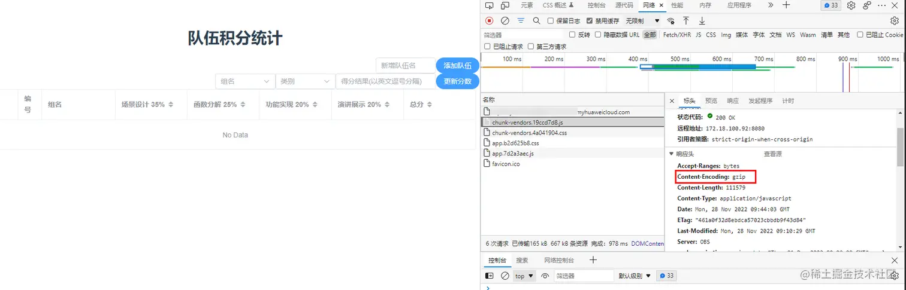The image size is (906, 290).
Task: Open the 响应 tab in request details
Action: 732,101
